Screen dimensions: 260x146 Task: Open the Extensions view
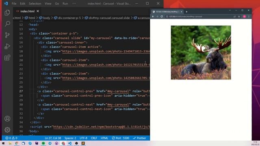(x=7, y=58)
